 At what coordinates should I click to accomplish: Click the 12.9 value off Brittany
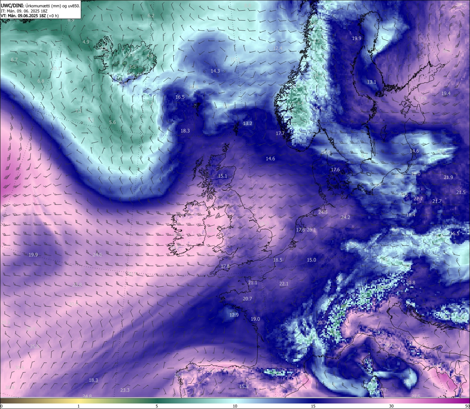coord(234,315)
